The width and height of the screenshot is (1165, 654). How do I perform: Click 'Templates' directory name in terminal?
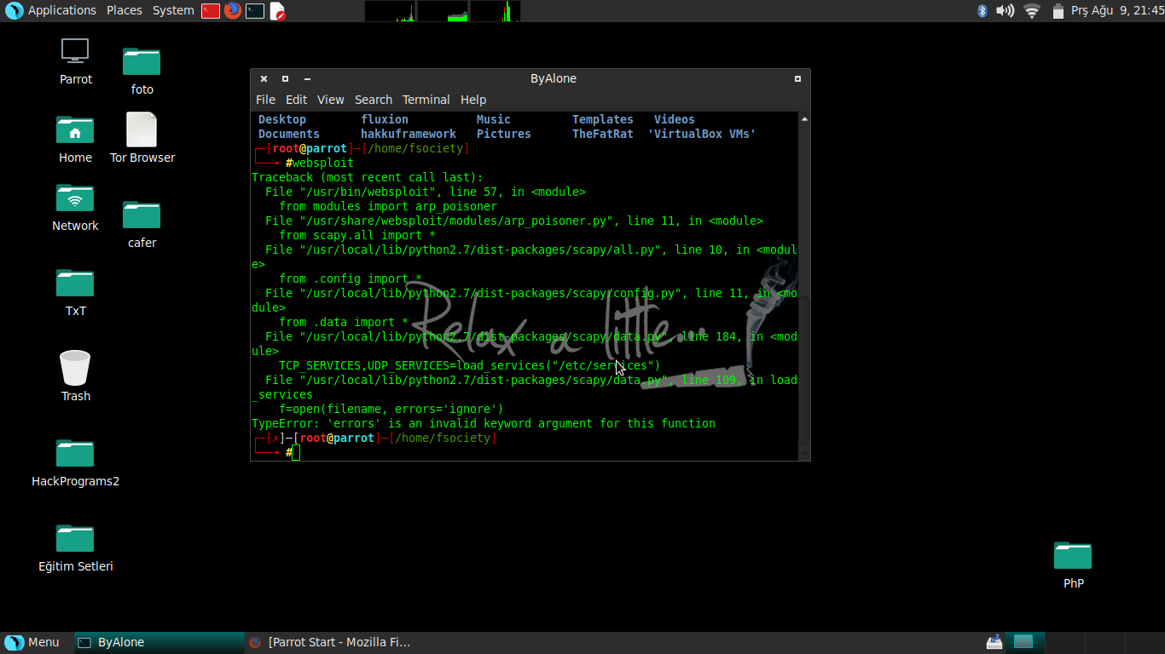[x=603, y=119]
